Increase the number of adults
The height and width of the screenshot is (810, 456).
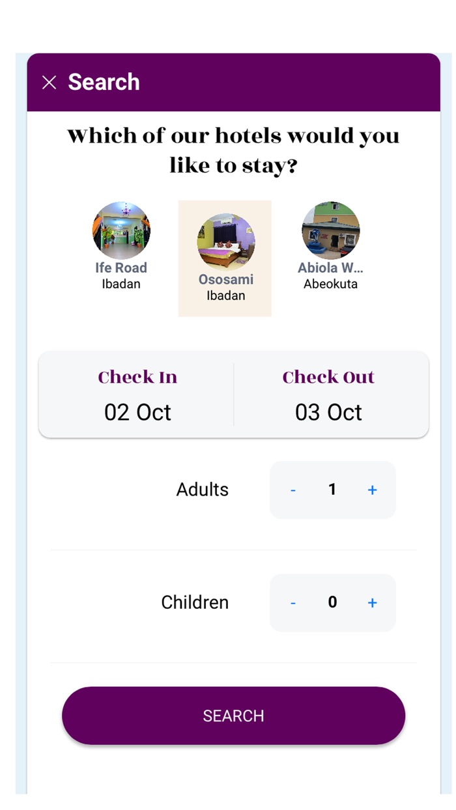pos(372,490)
